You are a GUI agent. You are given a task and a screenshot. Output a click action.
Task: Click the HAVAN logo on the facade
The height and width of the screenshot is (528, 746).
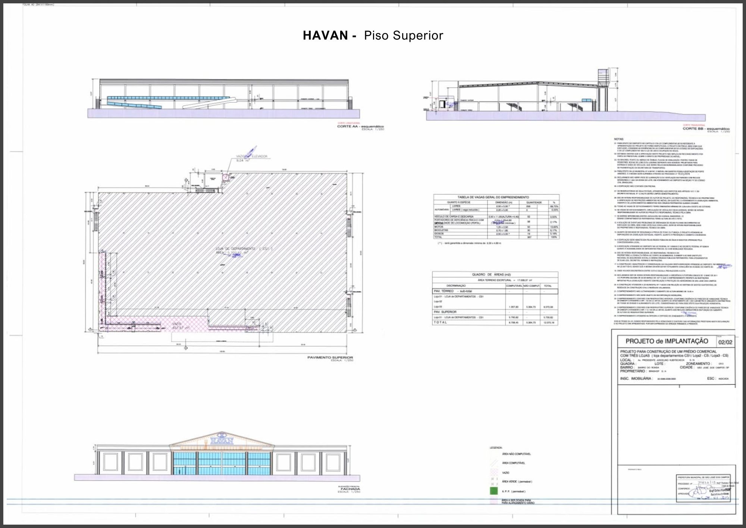click(222, 440)
